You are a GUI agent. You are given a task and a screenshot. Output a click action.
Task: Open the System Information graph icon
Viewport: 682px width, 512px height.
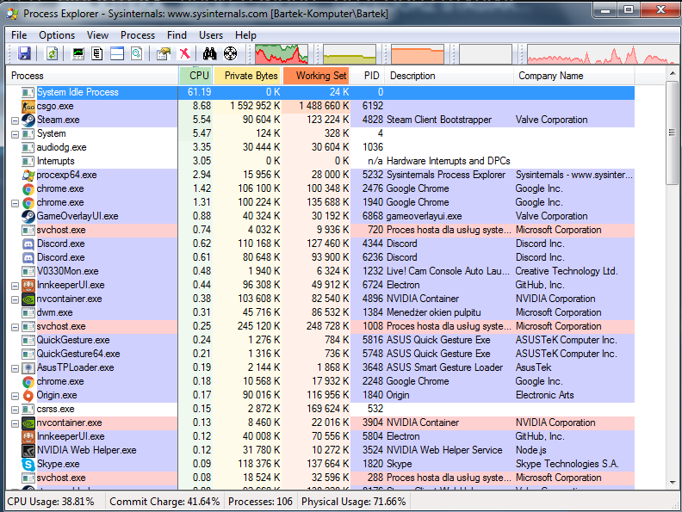77,54
